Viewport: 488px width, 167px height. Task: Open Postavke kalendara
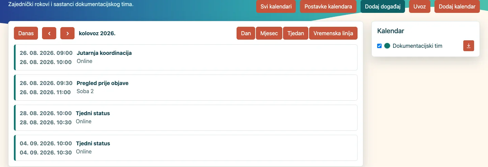328,6
